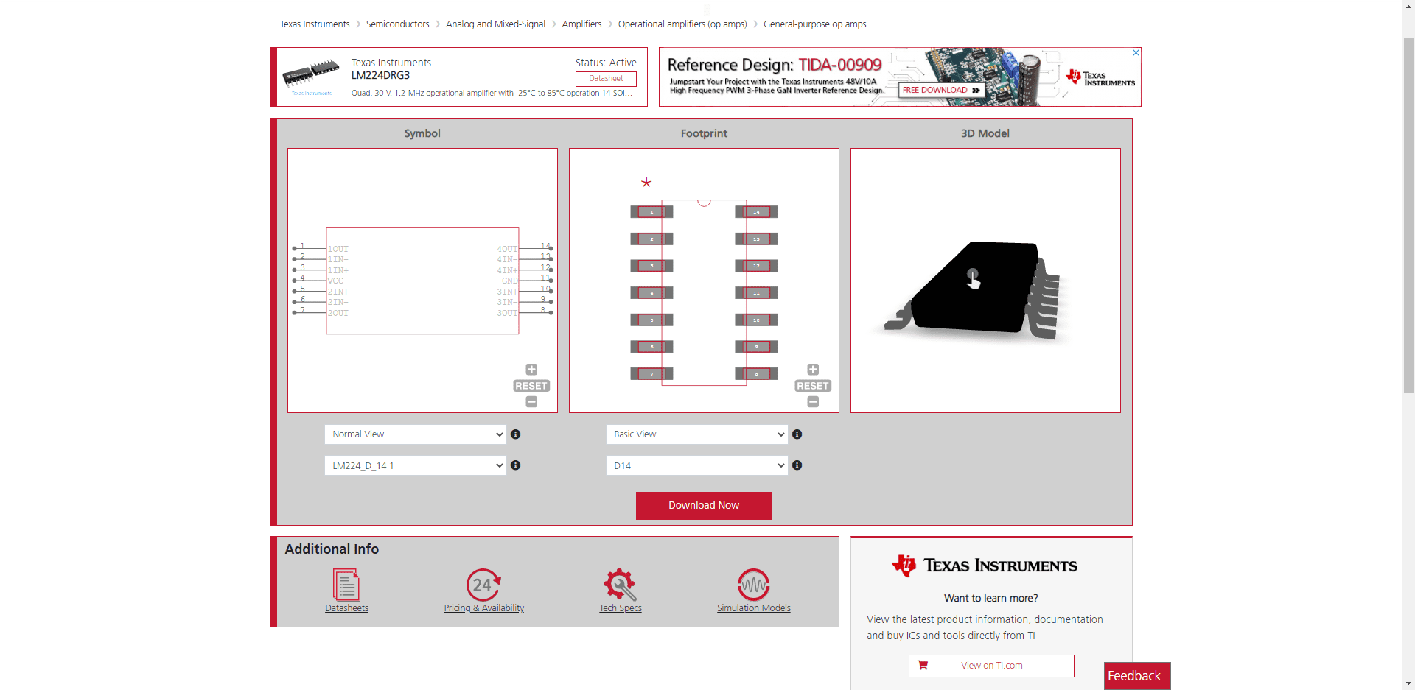Screen dimensions: 1415x690
Task: Go to Texas Instruments breadcrumb
Action: coord(315,24)
